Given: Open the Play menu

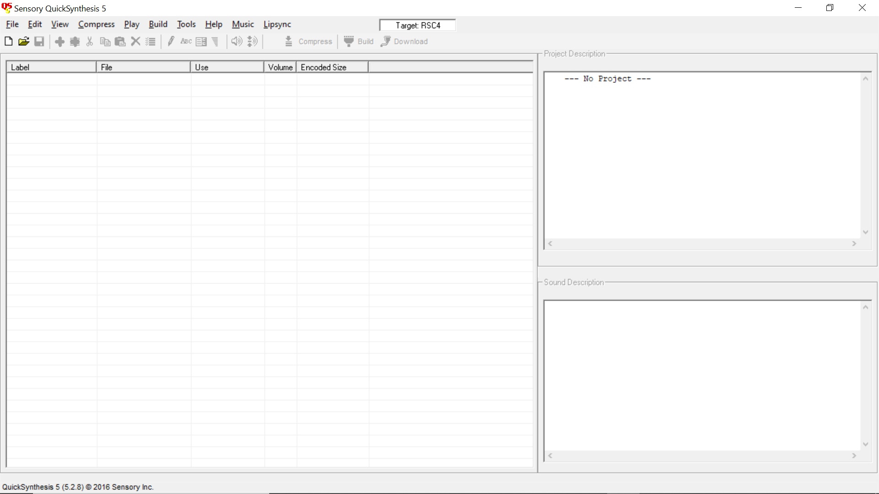Looking at the screenshot, I should click(131, 24).
